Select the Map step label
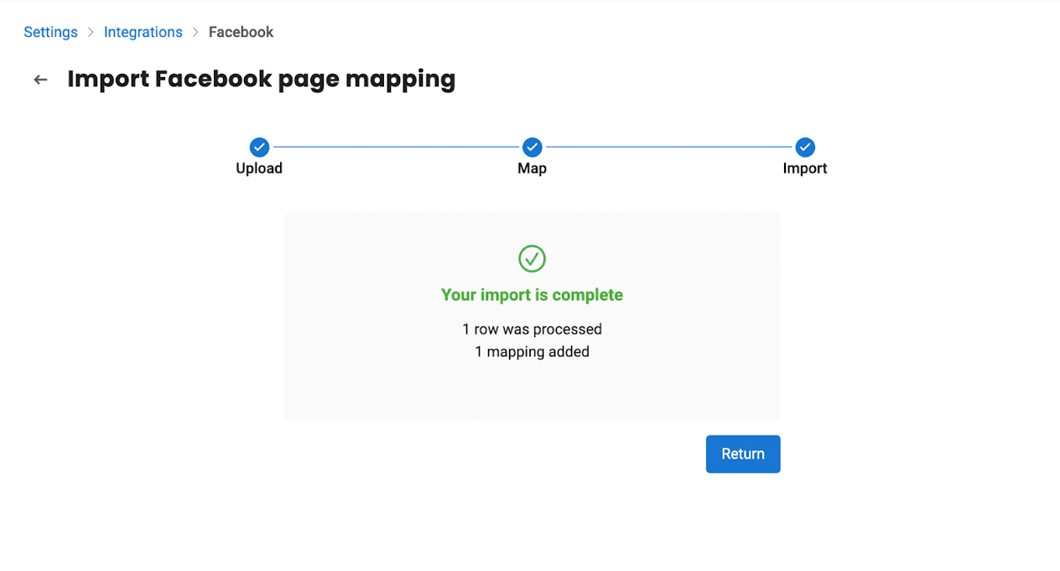The width and height of the screenshot is (1060, 571). [x=532, y=168]
